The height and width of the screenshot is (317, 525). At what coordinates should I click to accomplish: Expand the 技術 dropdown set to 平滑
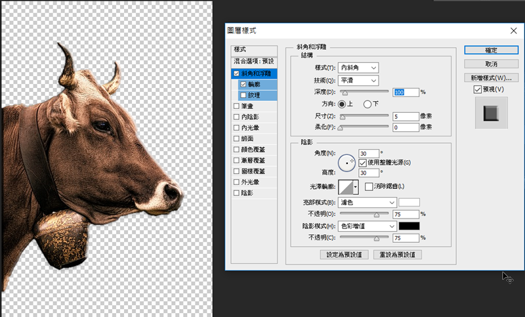(x=358, y=80)
